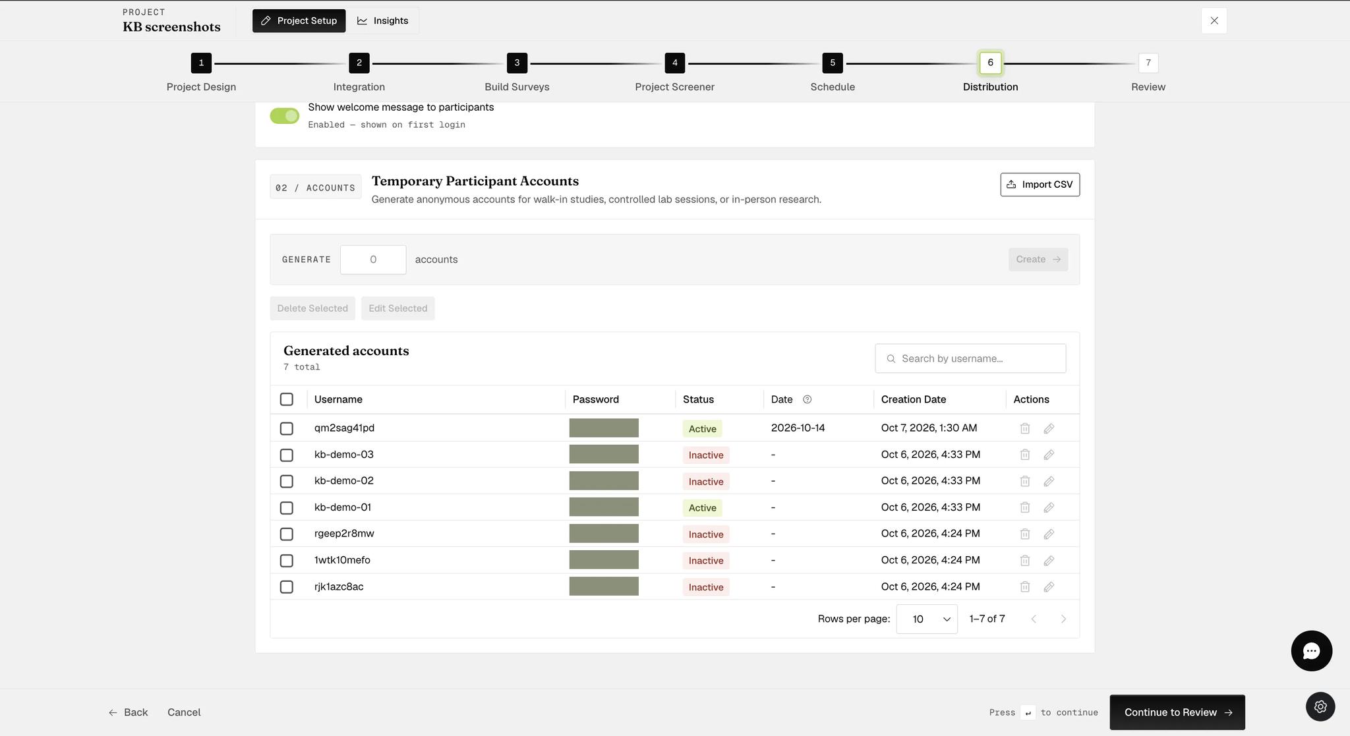Switch to the Insights tab
Viewport: 1350px width, 736px height.
pos(382,20)
